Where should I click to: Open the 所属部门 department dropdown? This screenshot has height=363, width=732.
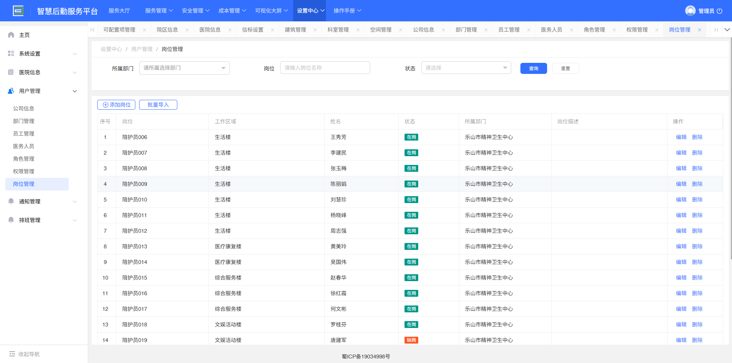[185, 68]
